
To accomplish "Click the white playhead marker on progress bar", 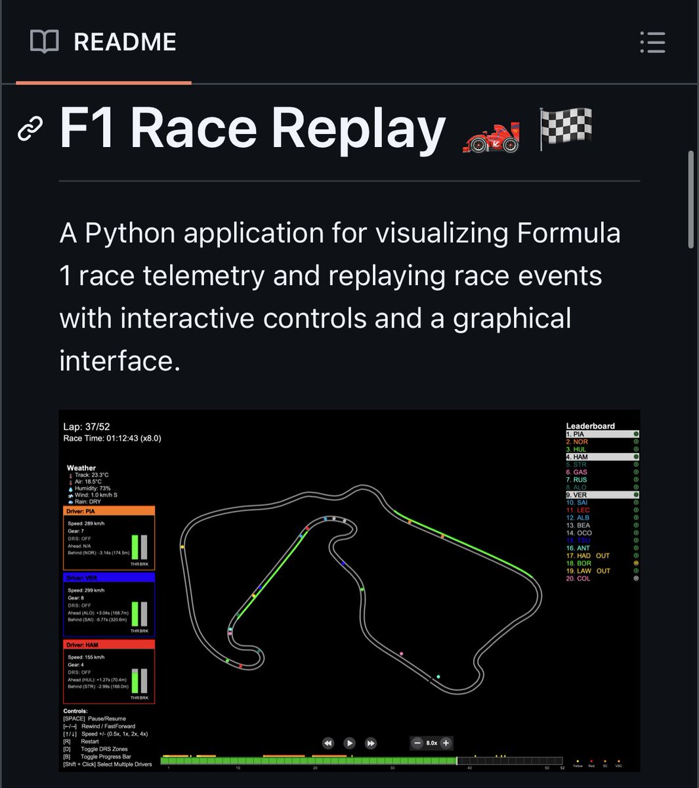I will point(457,761).
